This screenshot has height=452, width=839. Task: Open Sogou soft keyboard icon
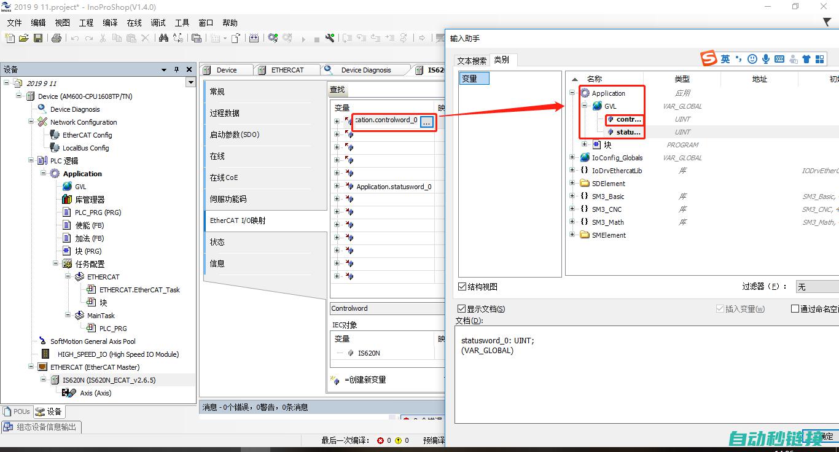[x=779, y=59]
